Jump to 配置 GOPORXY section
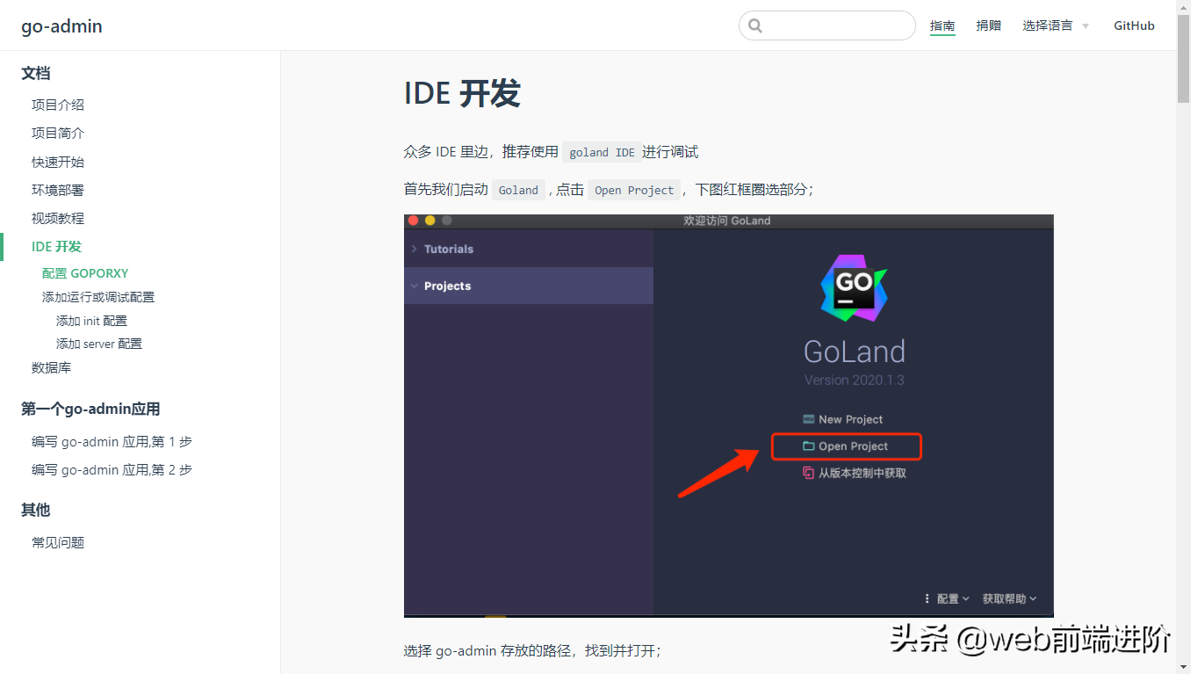 pyautogui.click(x=85, y=273)
